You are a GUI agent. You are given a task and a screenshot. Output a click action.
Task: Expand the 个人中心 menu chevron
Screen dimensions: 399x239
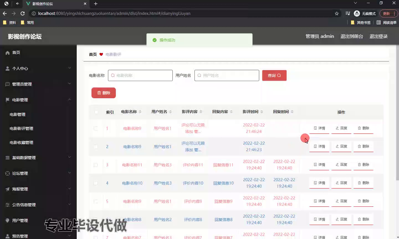[x=70, y=68]
